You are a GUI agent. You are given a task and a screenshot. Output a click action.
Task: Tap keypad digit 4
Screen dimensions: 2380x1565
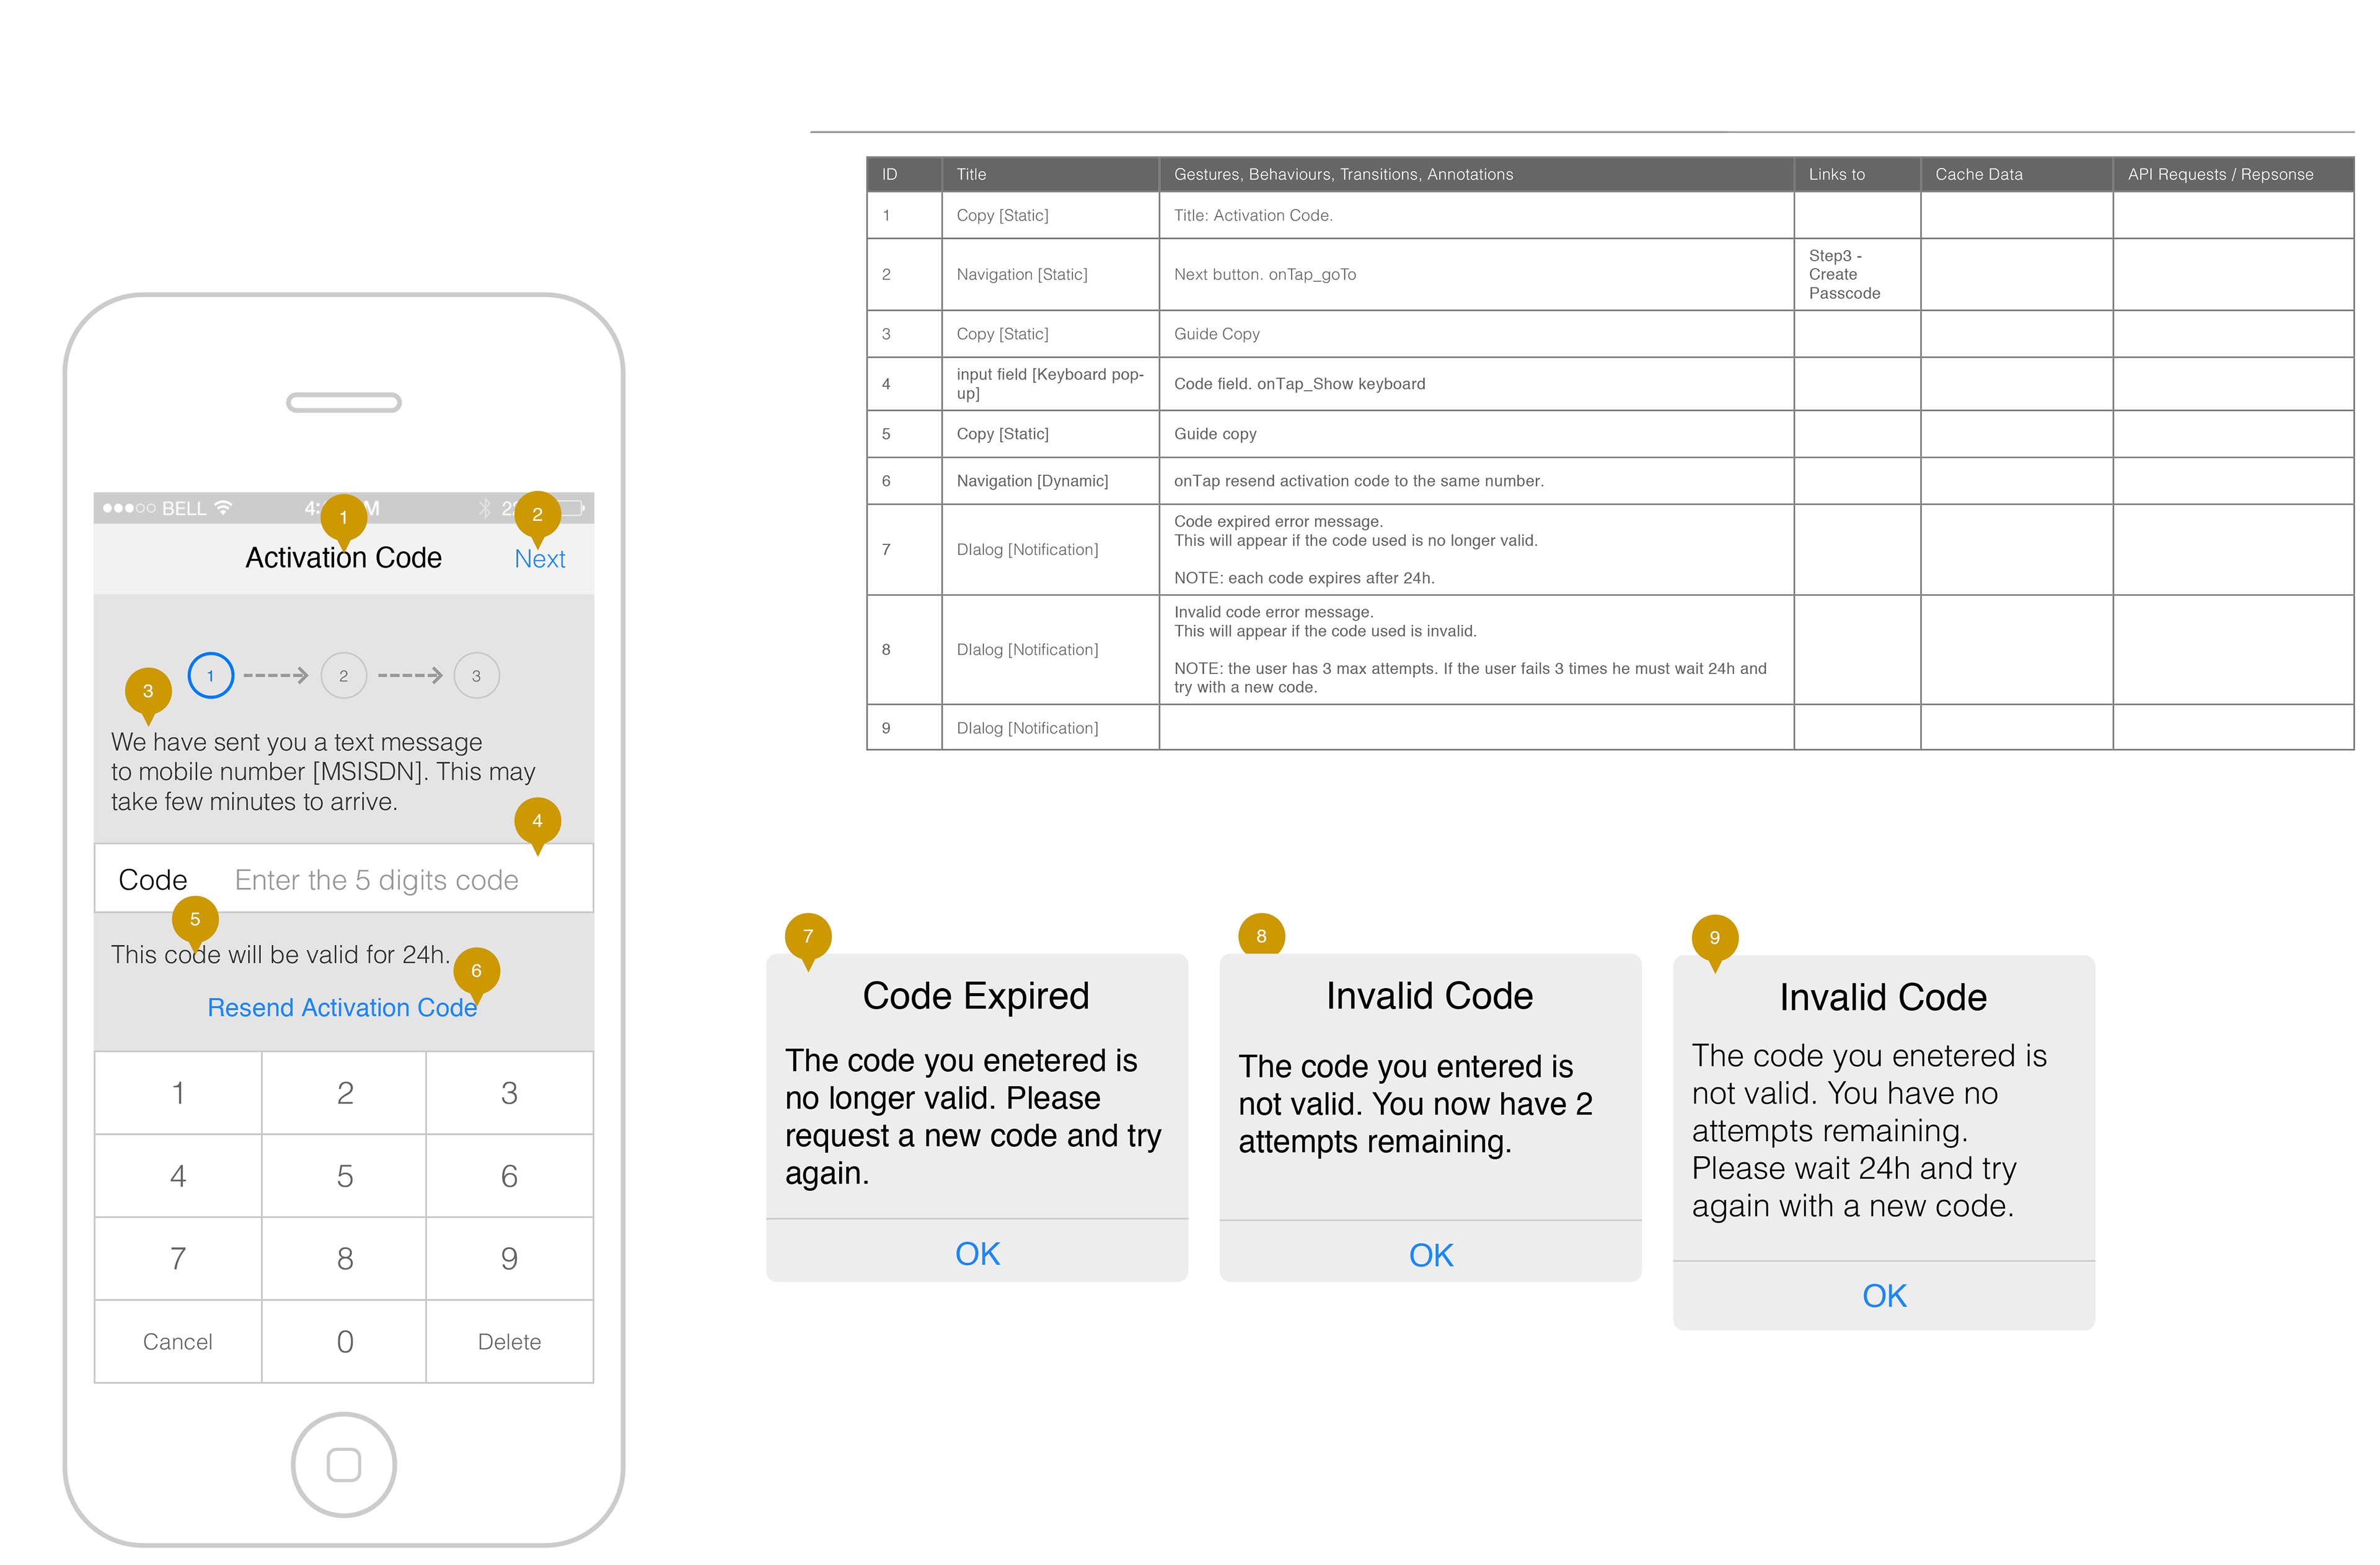(x=178, y=1175)
